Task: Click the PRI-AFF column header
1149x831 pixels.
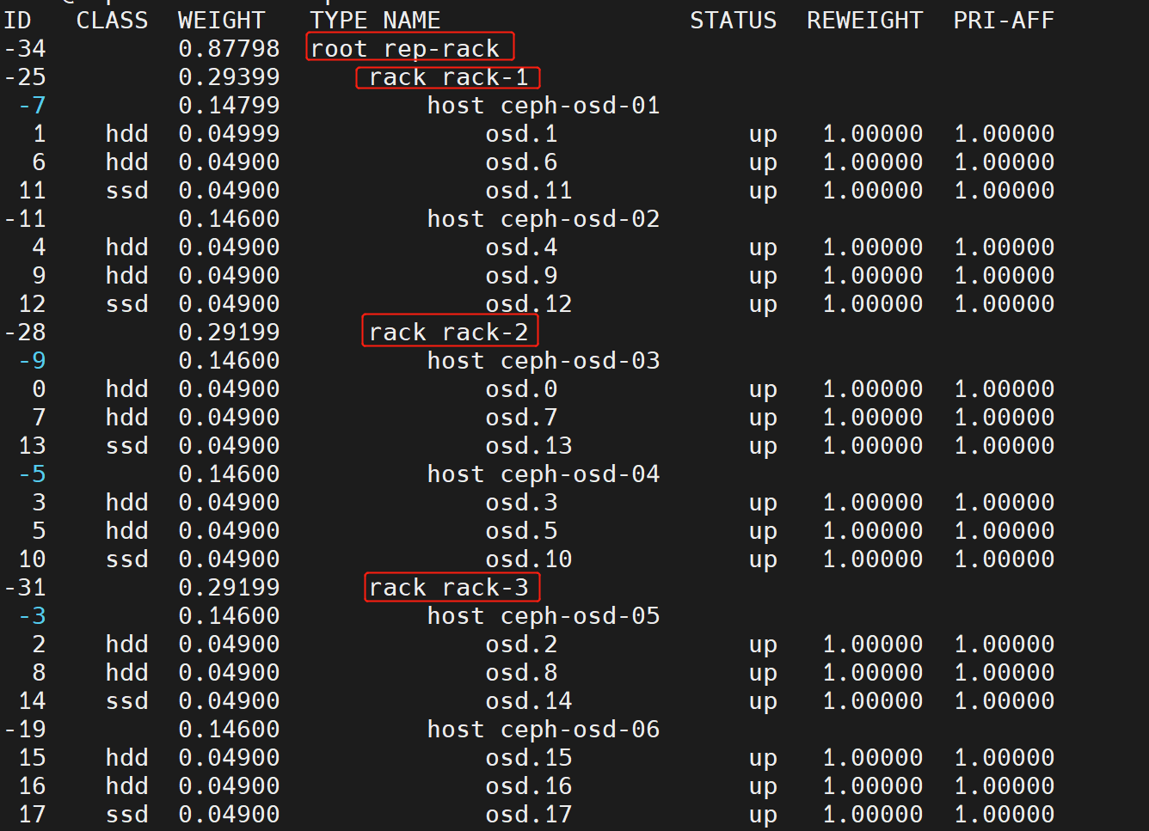Action: (x=1003, y=21)
